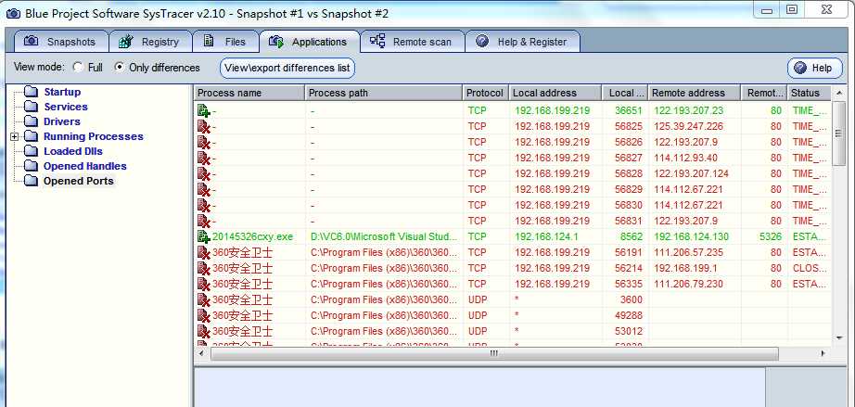Viewport: 855px width, 407px height.
Task: Click the horizontal scrollbar thumb
Action: 494,353
